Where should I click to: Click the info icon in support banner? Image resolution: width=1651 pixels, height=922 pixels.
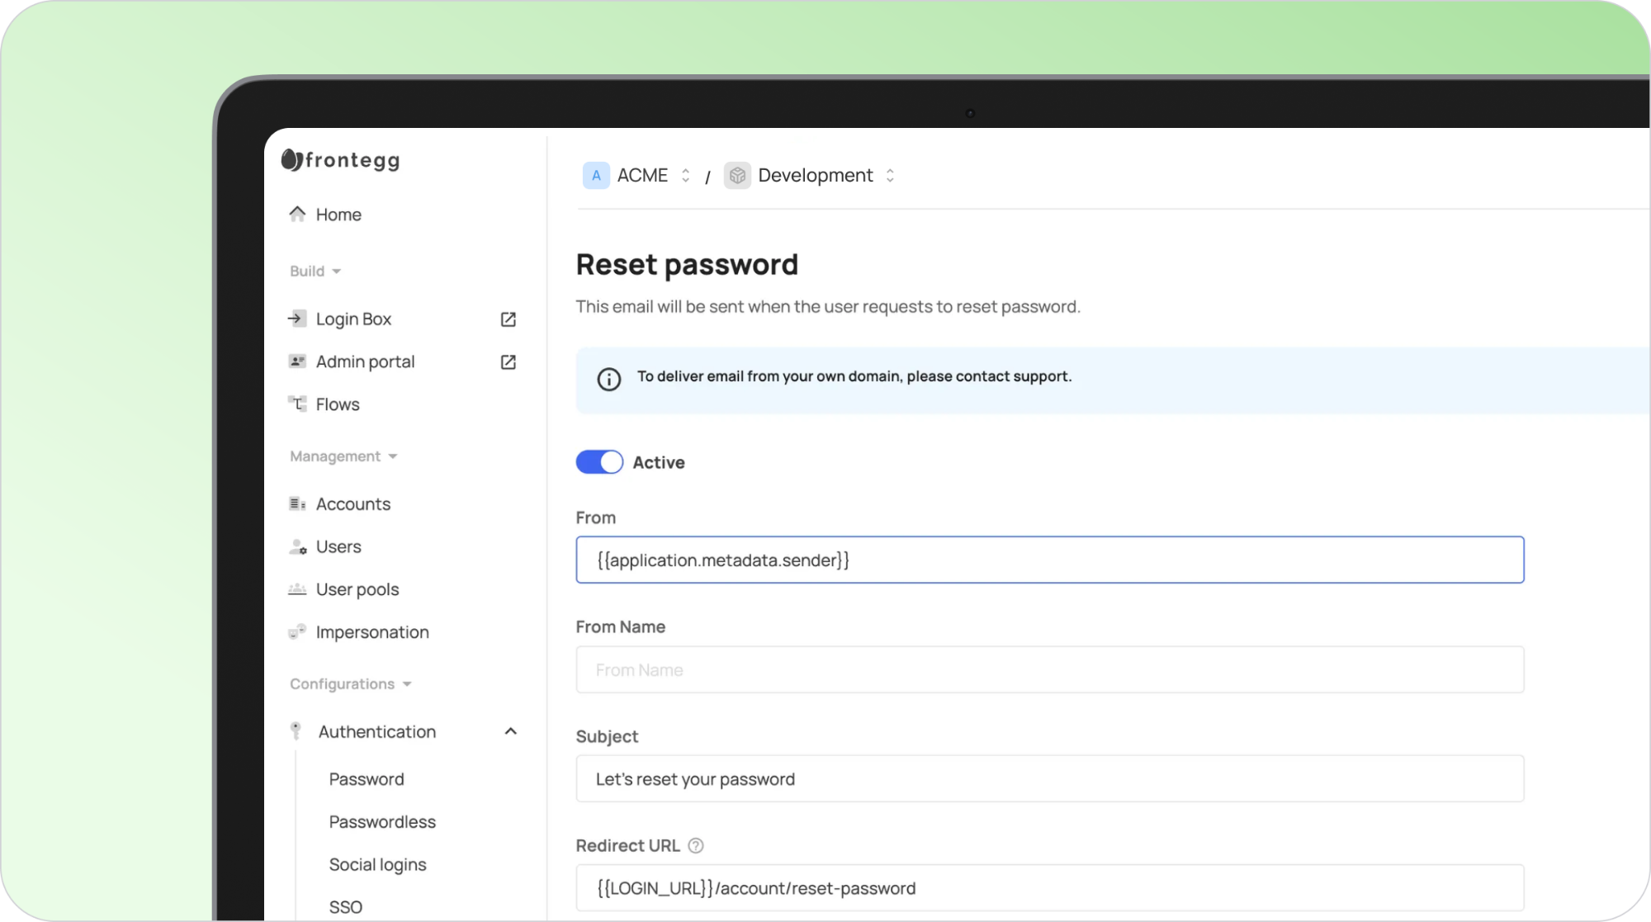609,379
